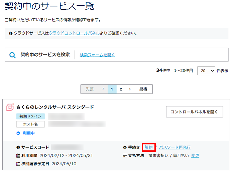Open the 20件表示 per-page dropdown

206,71
